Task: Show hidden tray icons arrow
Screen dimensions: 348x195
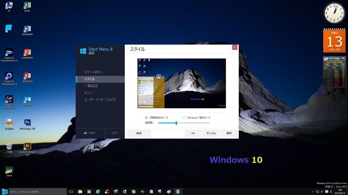Action: coord(313,192)
